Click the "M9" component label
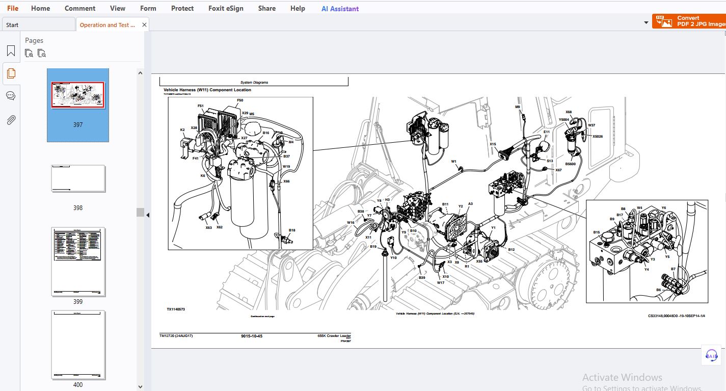Screen dimensions: 726x391 pyautogui.click(x=518, y=107)
